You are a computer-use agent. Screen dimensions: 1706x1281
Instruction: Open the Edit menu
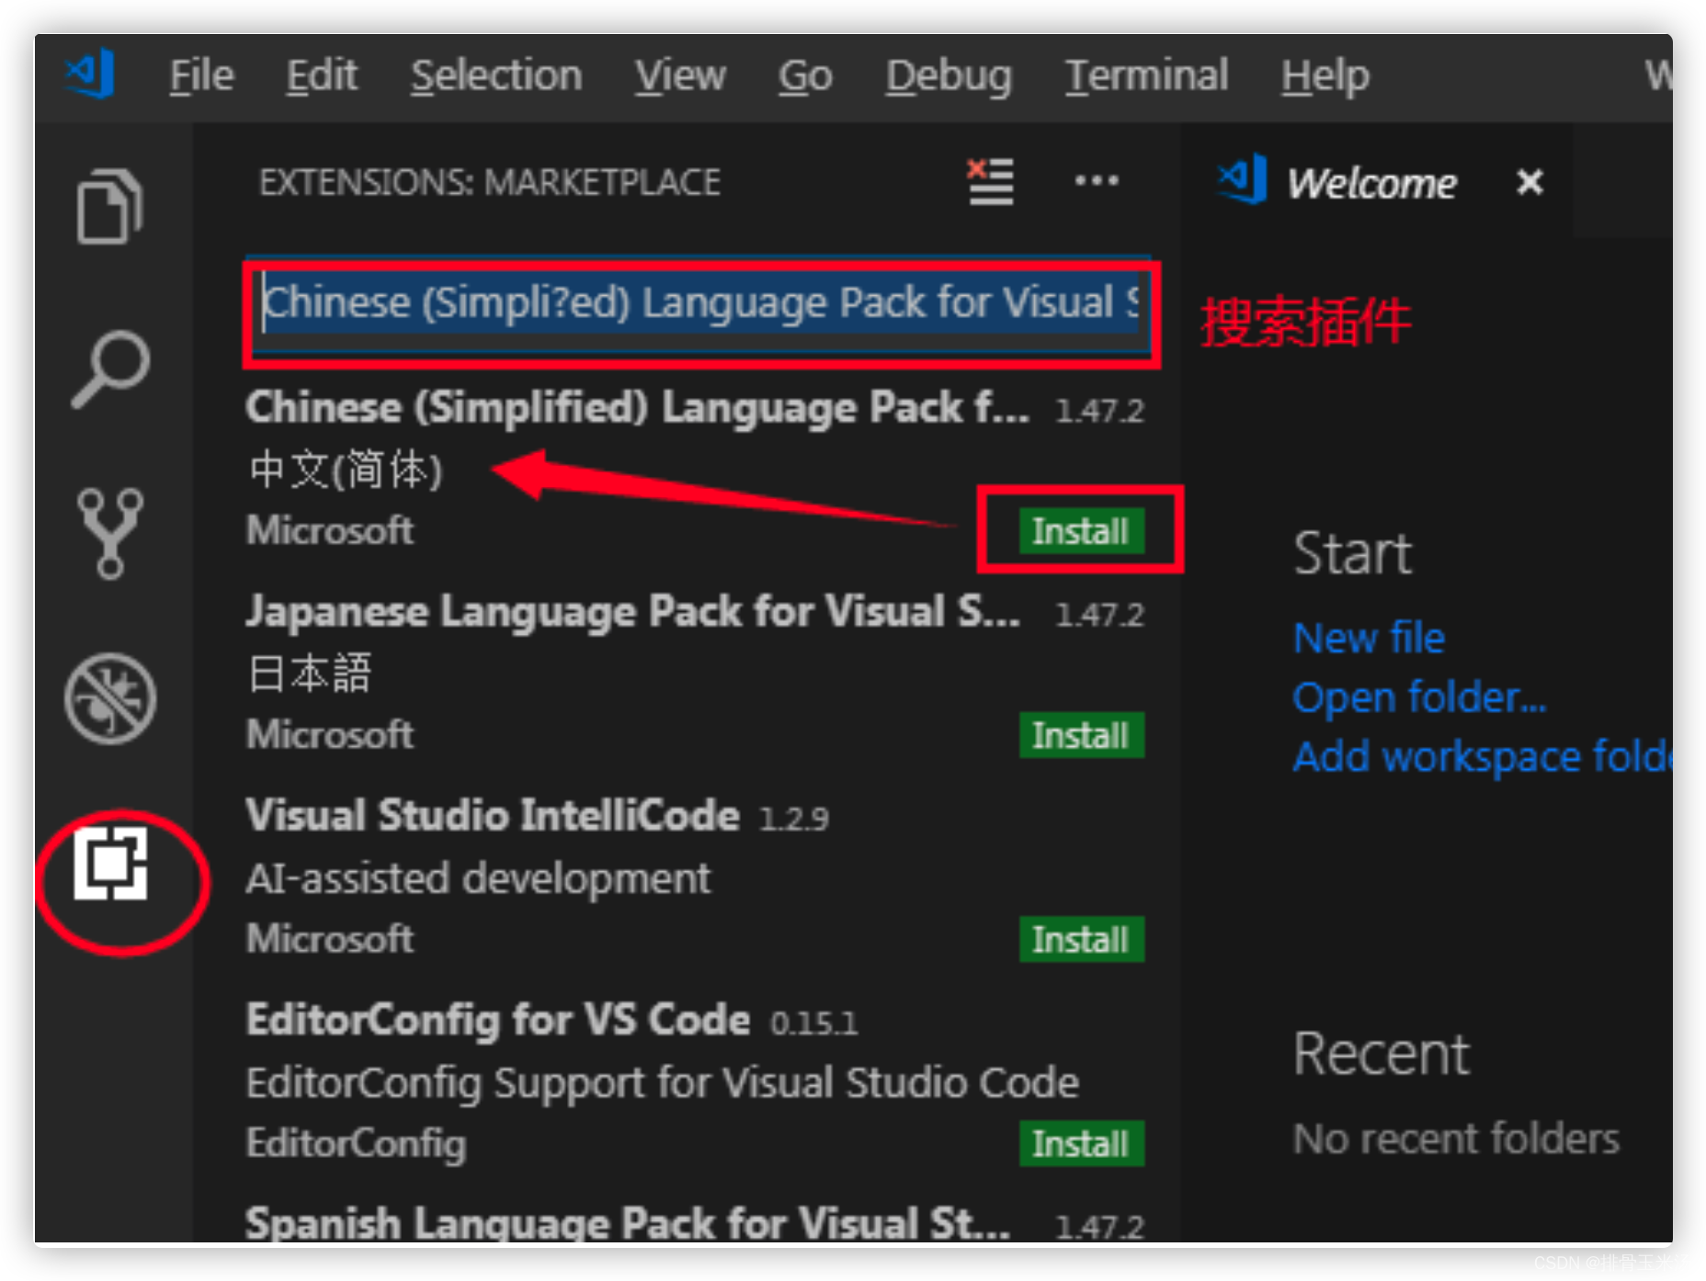coord(321,75)
